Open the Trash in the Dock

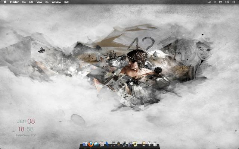[x=155, y=144]
